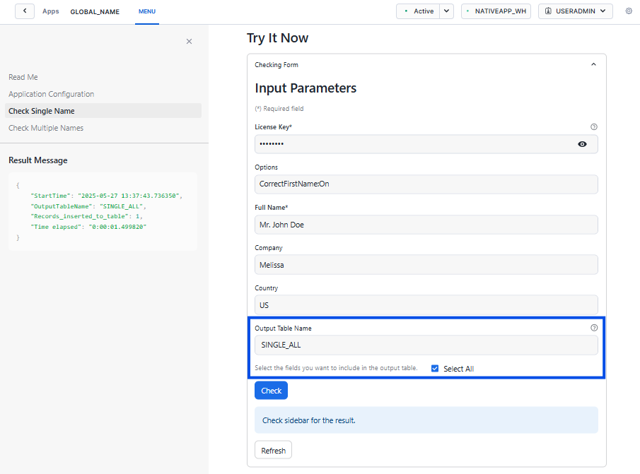Collapse the Checking Form section

[593, 64]
